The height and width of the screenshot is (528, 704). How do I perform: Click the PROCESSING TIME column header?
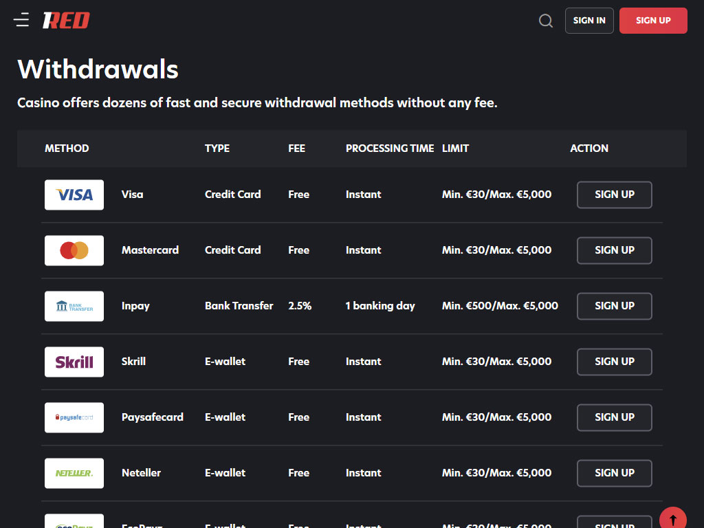390,148
